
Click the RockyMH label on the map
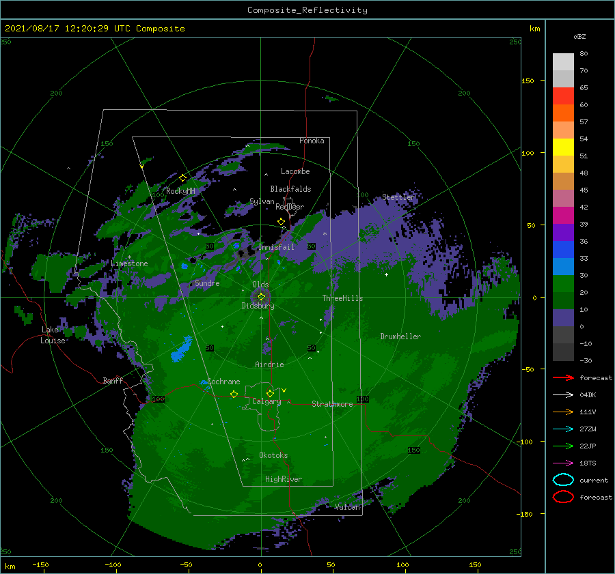click(180, 191)
